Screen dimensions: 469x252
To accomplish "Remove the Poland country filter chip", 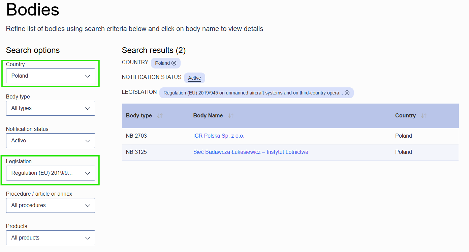I will point(174,63).
